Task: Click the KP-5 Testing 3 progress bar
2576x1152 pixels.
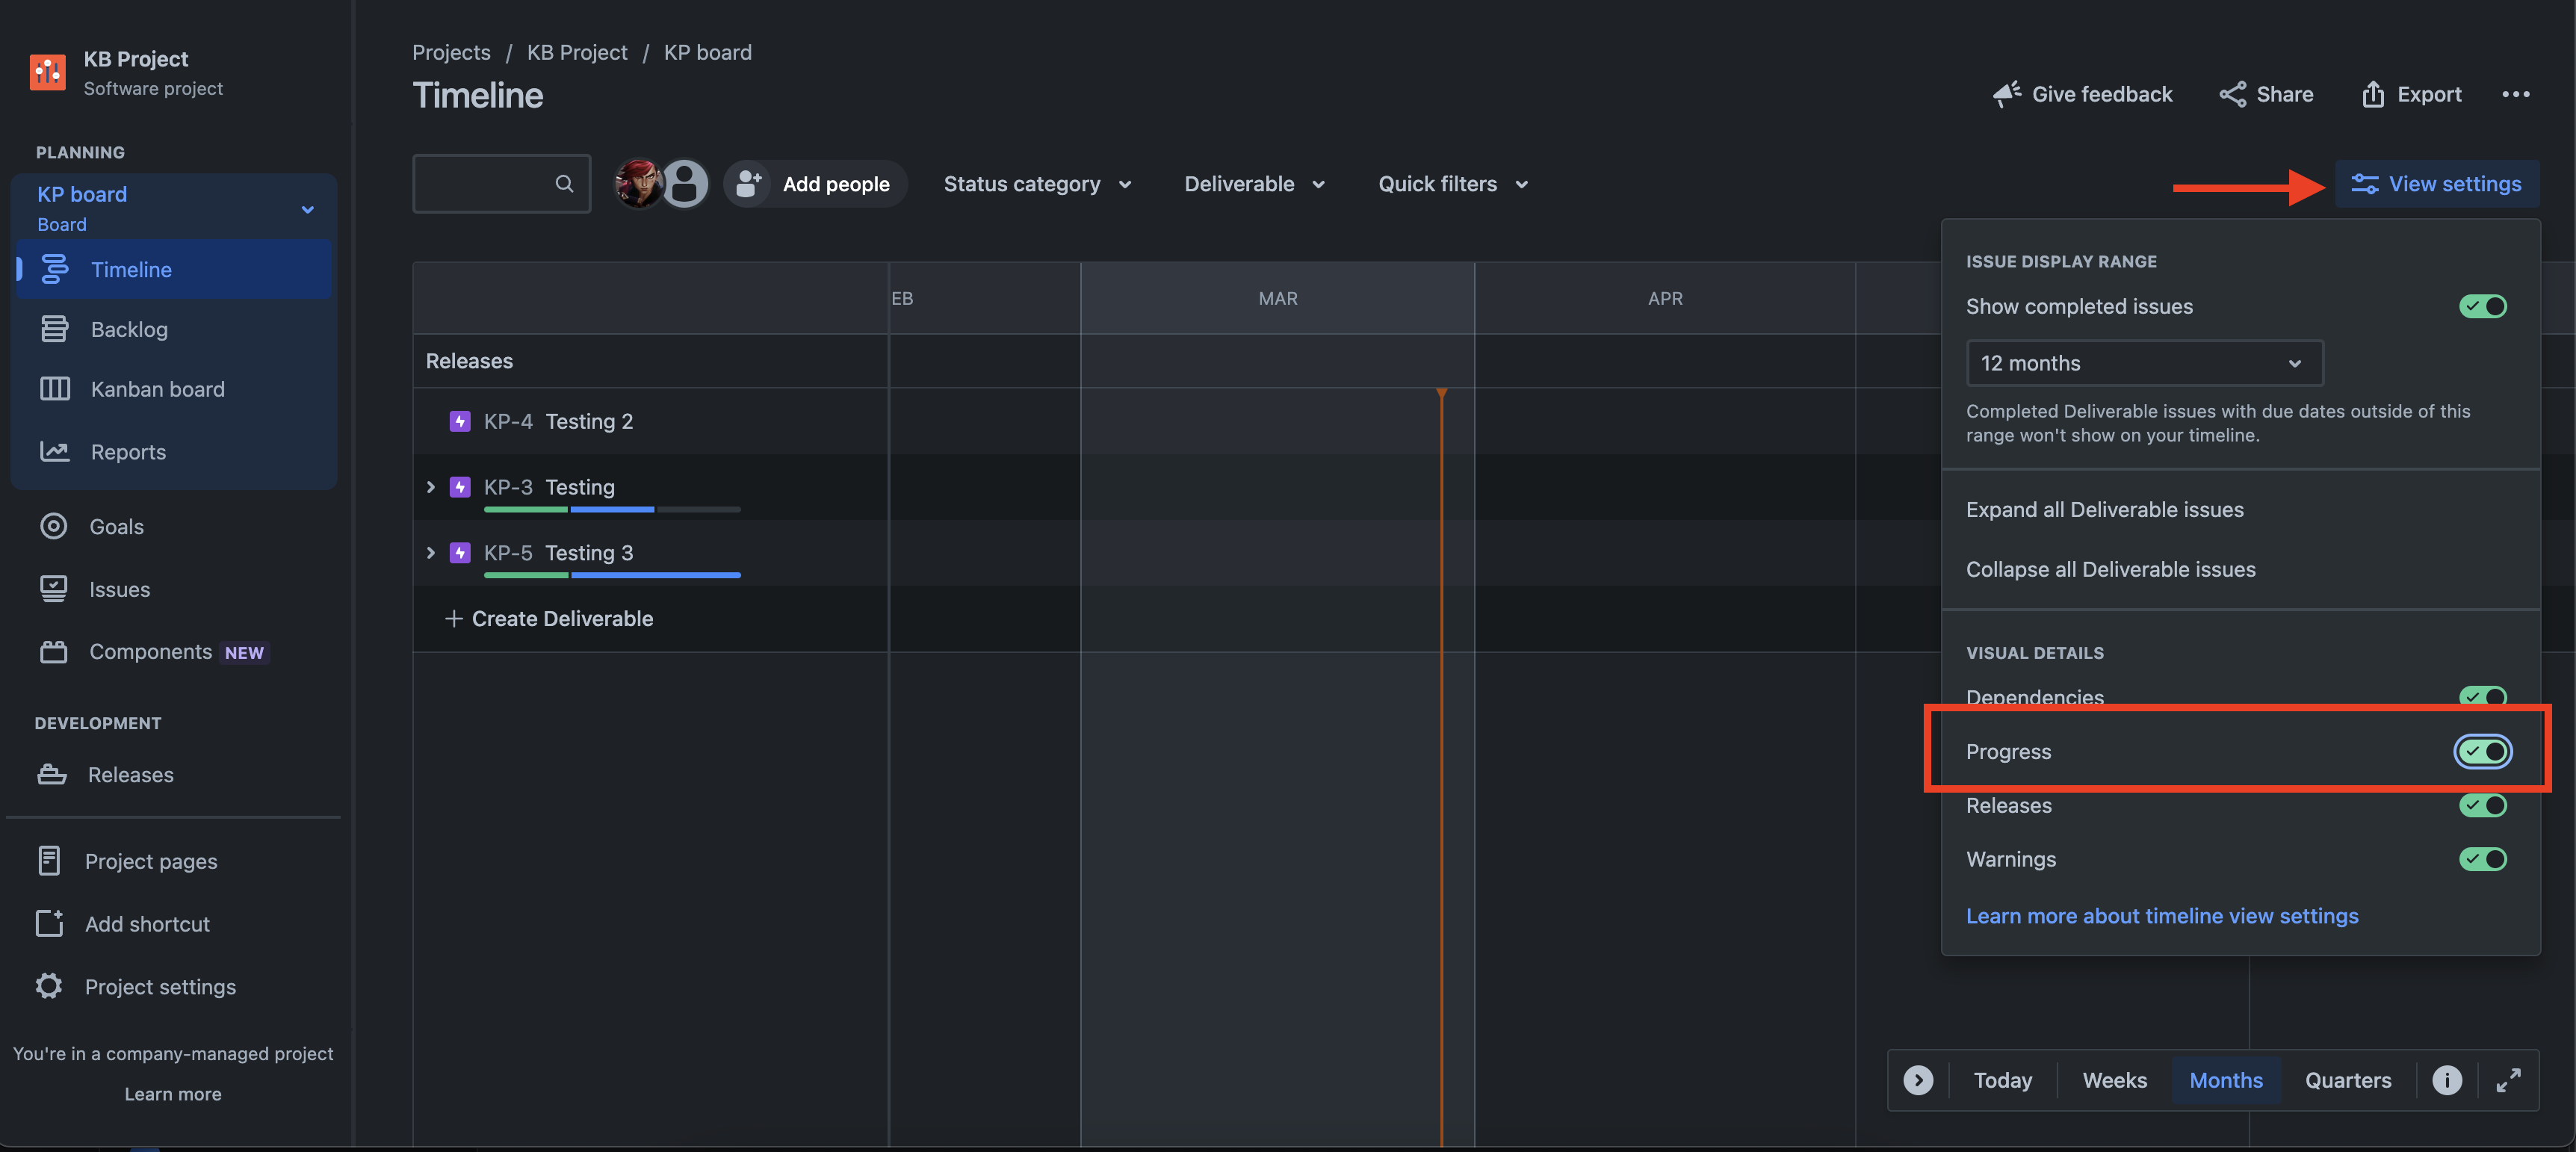Action: tap(611, 575)
